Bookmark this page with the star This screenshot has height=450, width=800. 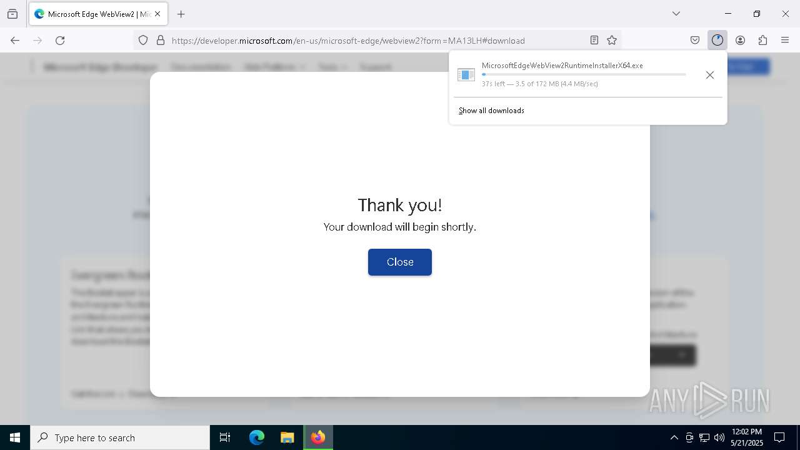click(612, 40)
